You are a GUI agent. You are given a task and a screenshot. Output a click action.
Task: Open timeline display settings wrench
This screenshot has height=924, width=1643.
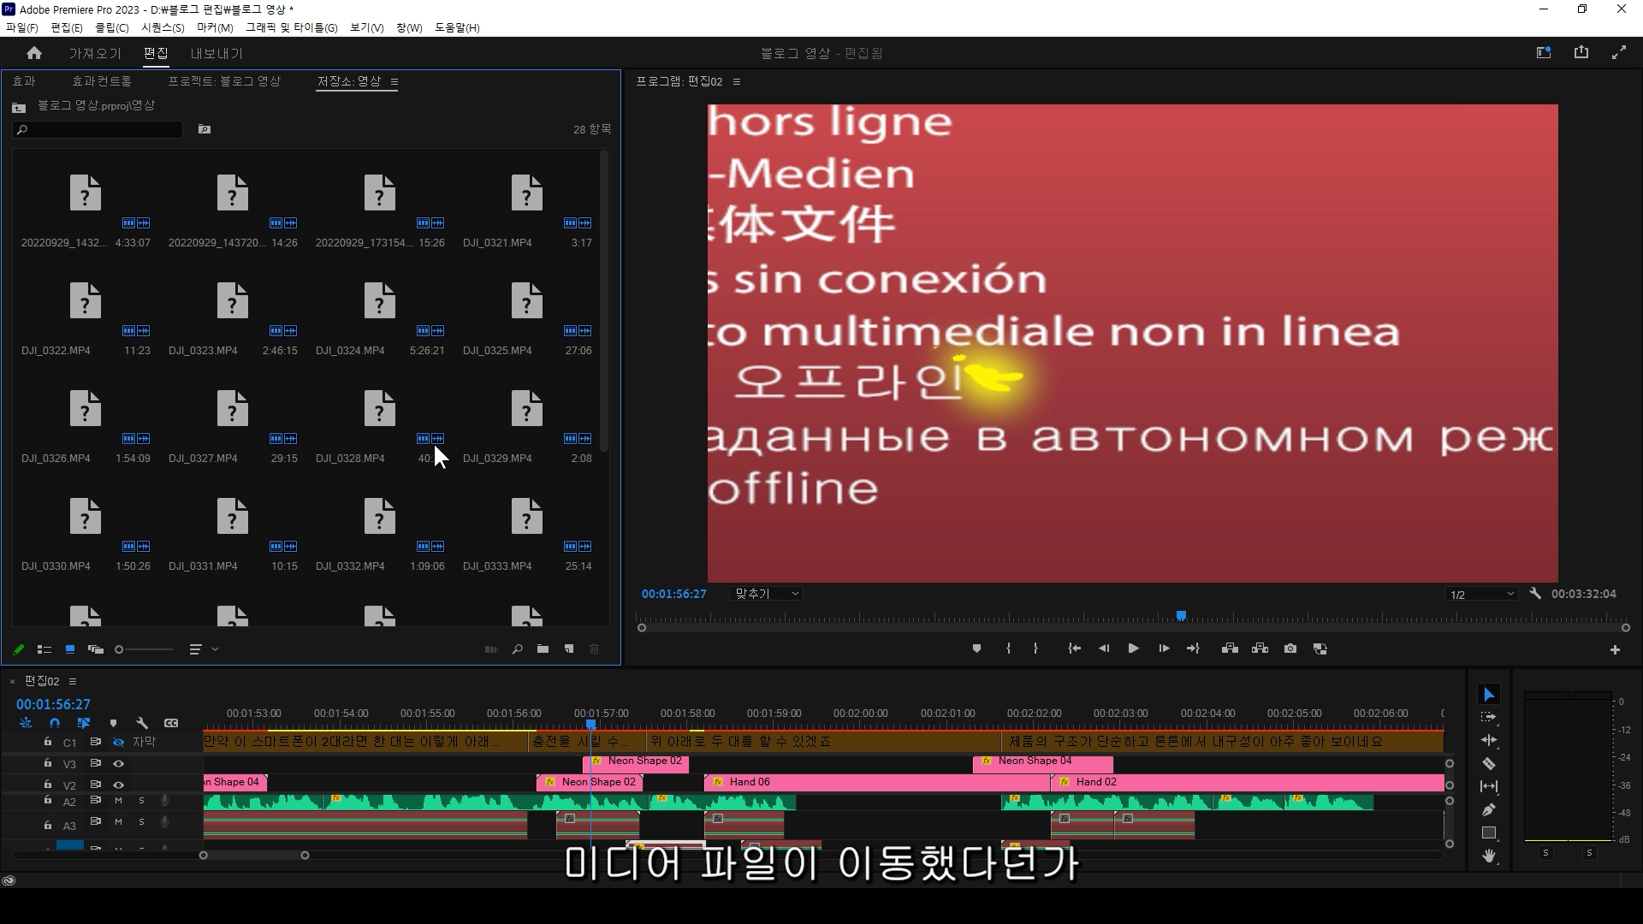[x=142, y=723]
